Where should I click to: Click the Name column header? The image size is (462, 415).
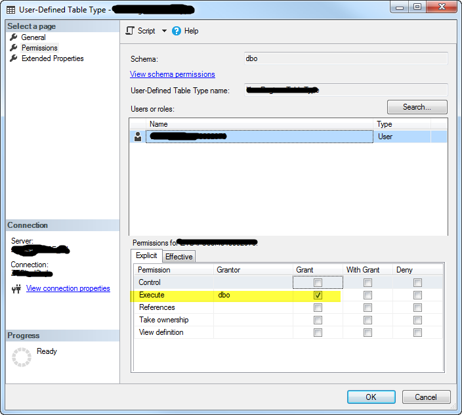point(259,124)
